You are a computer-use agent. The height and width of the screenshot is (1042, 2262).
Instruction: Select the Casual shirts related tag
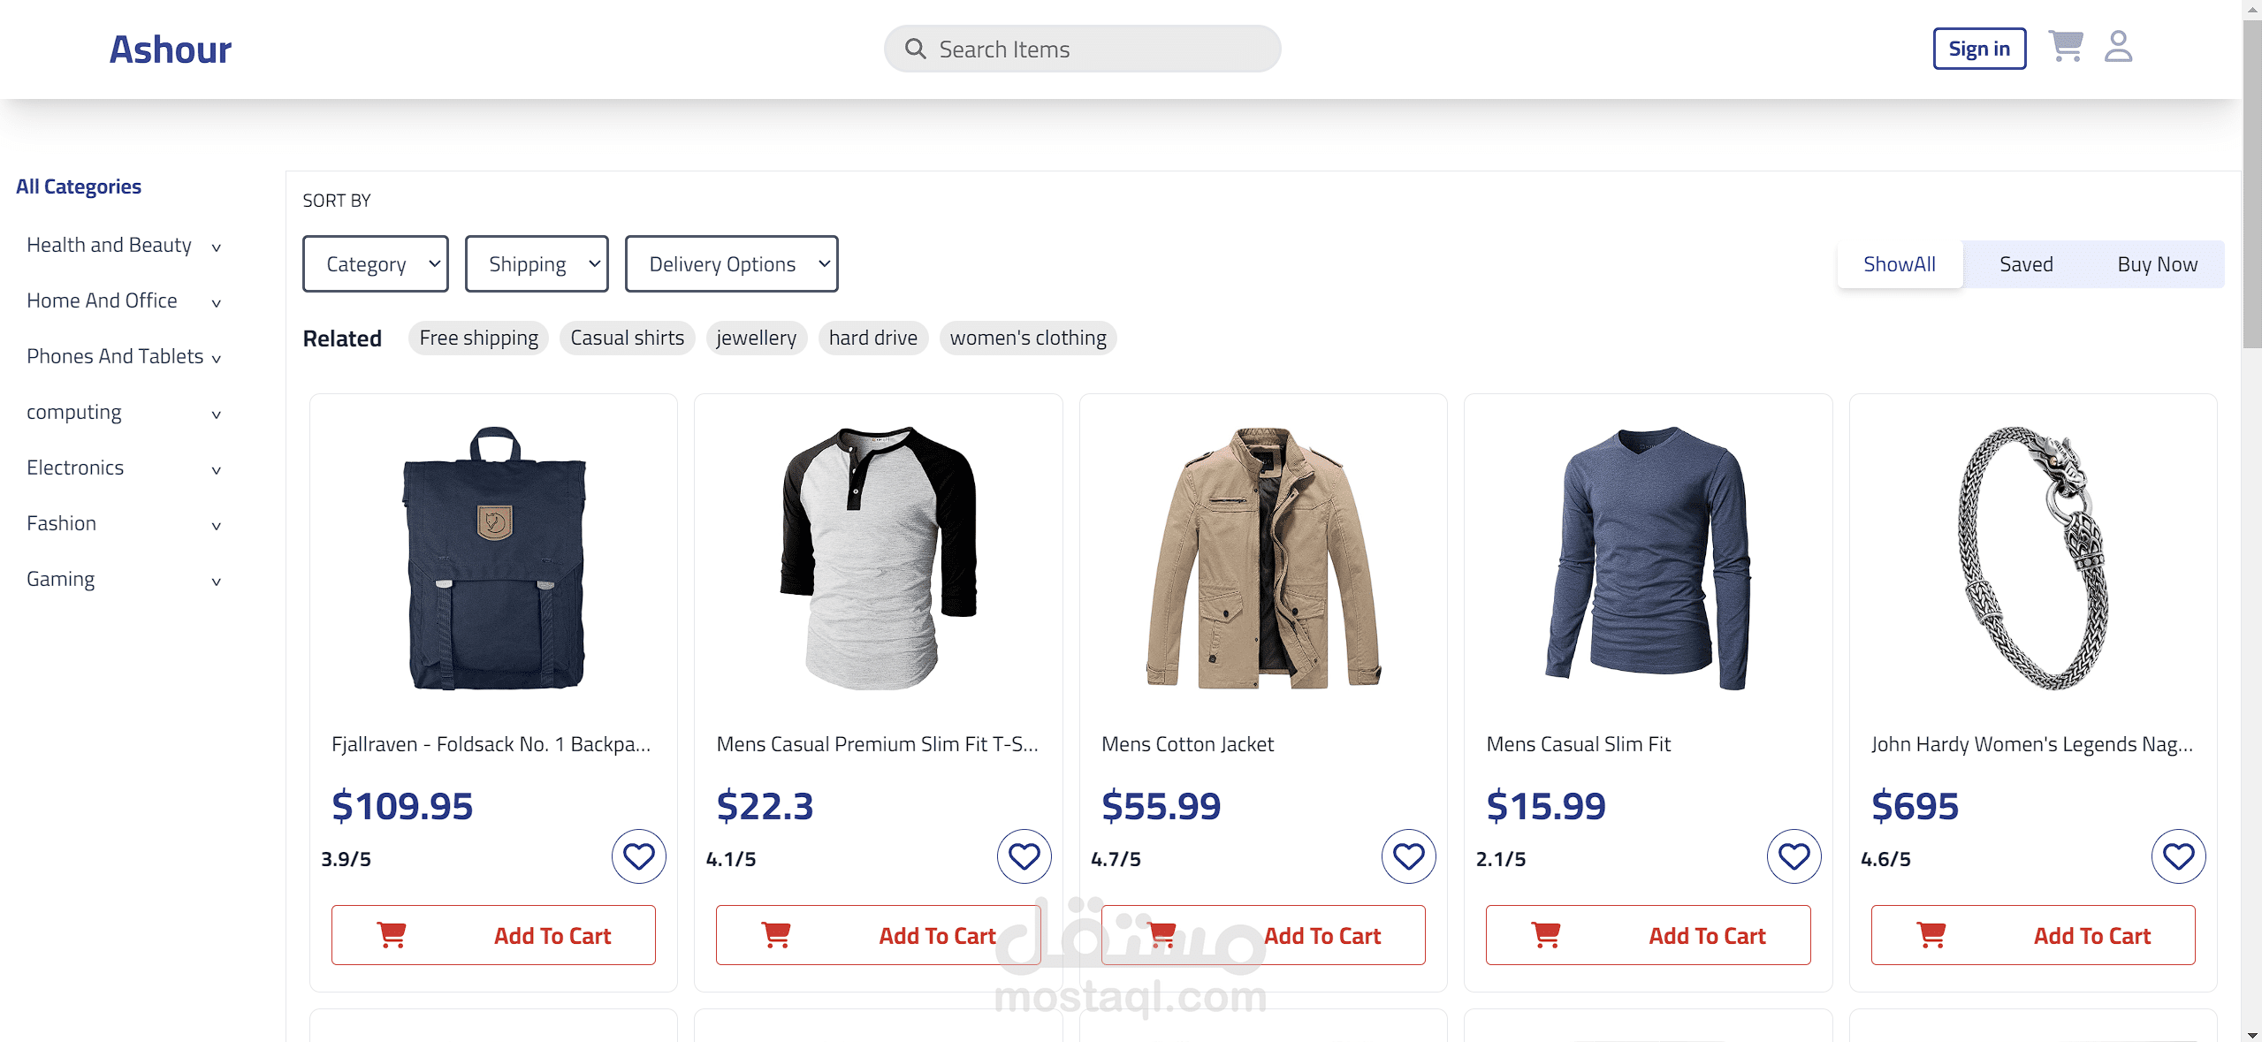[x=628, y=338]
